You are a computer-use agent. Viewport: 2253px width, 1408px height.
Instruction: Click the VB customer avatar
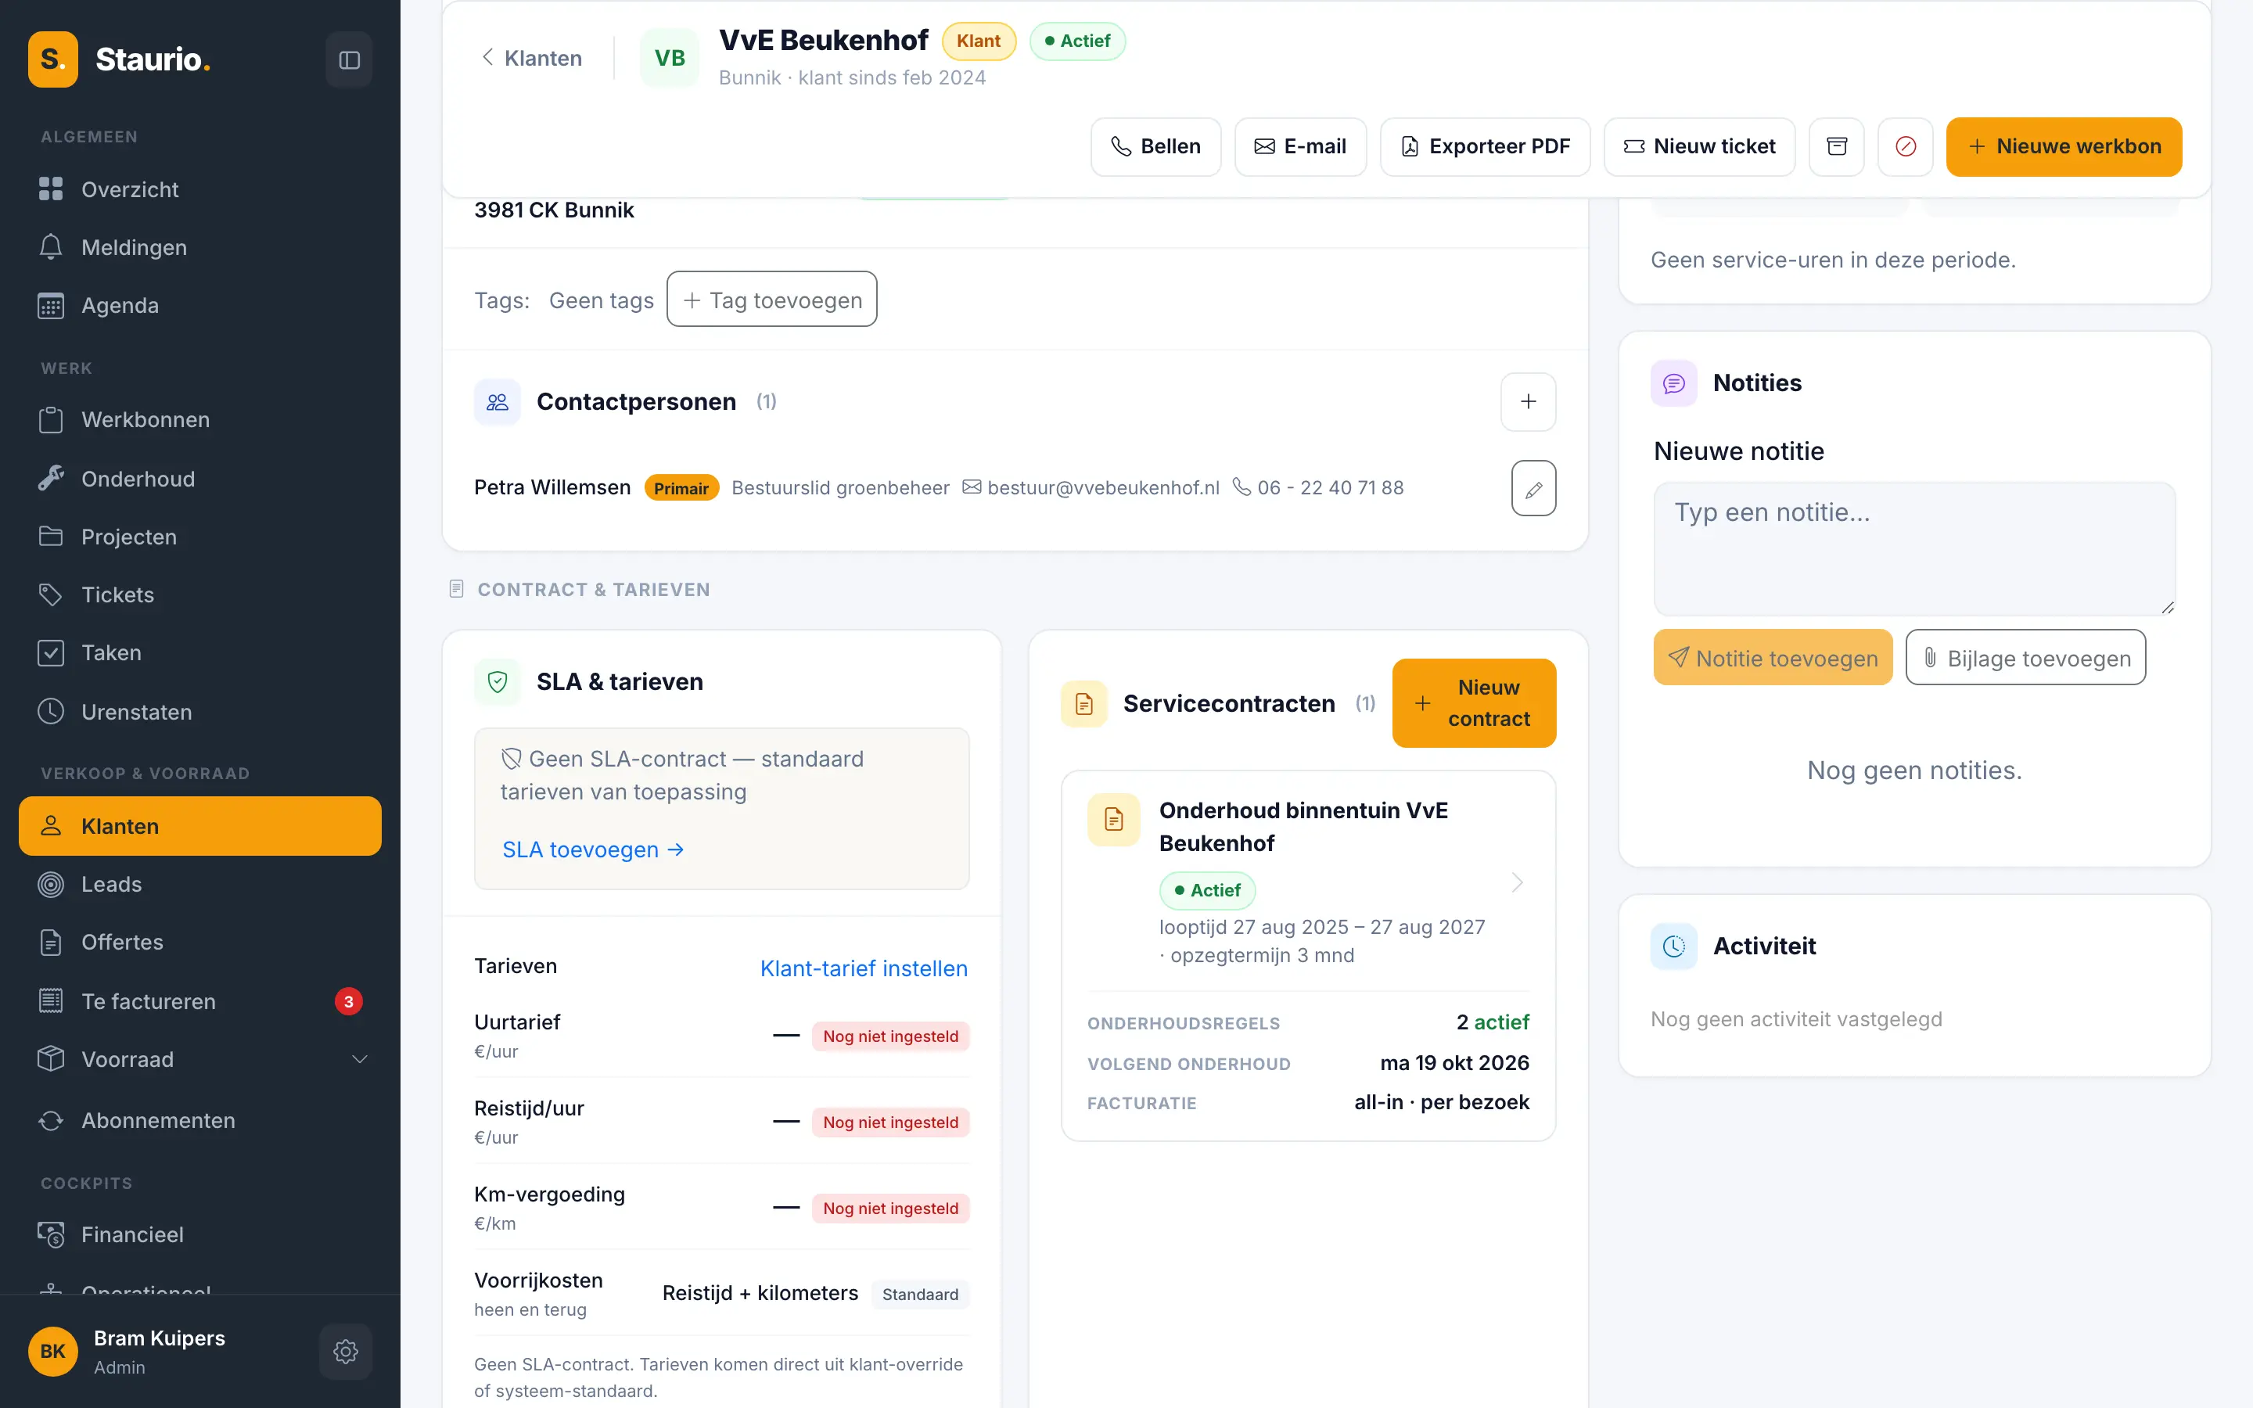(670, 58)
